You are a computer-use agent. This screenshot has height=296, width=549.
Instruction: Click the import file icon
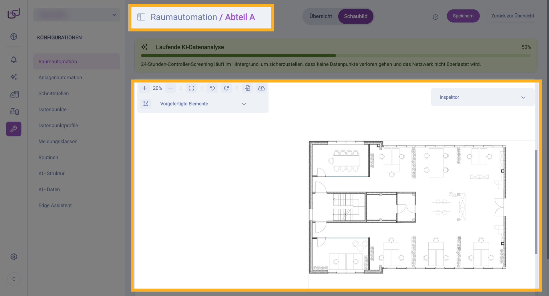click(x=248, y=88)
